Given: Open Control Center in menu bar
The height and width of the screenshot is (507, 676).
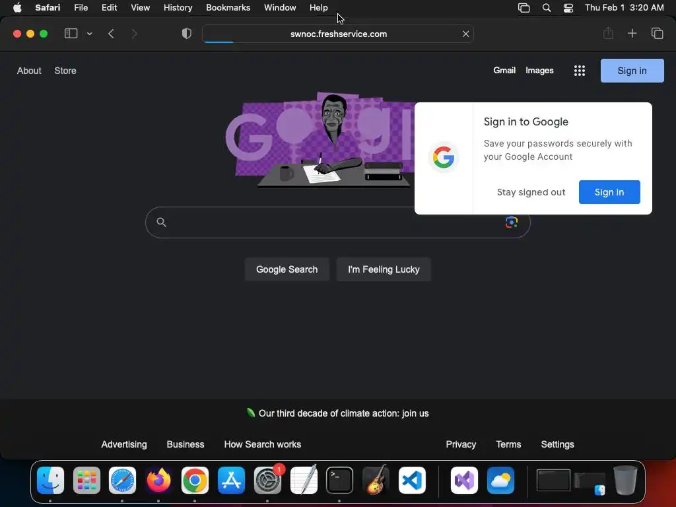Looking at the screenshot, I should [568, 8].
